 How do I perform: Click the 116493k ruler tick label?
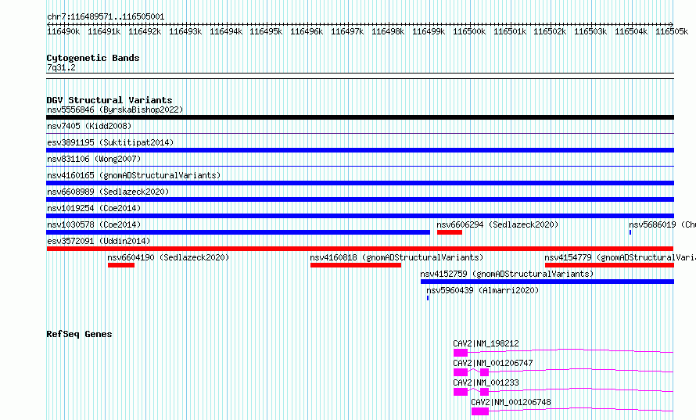coord(185,31)
